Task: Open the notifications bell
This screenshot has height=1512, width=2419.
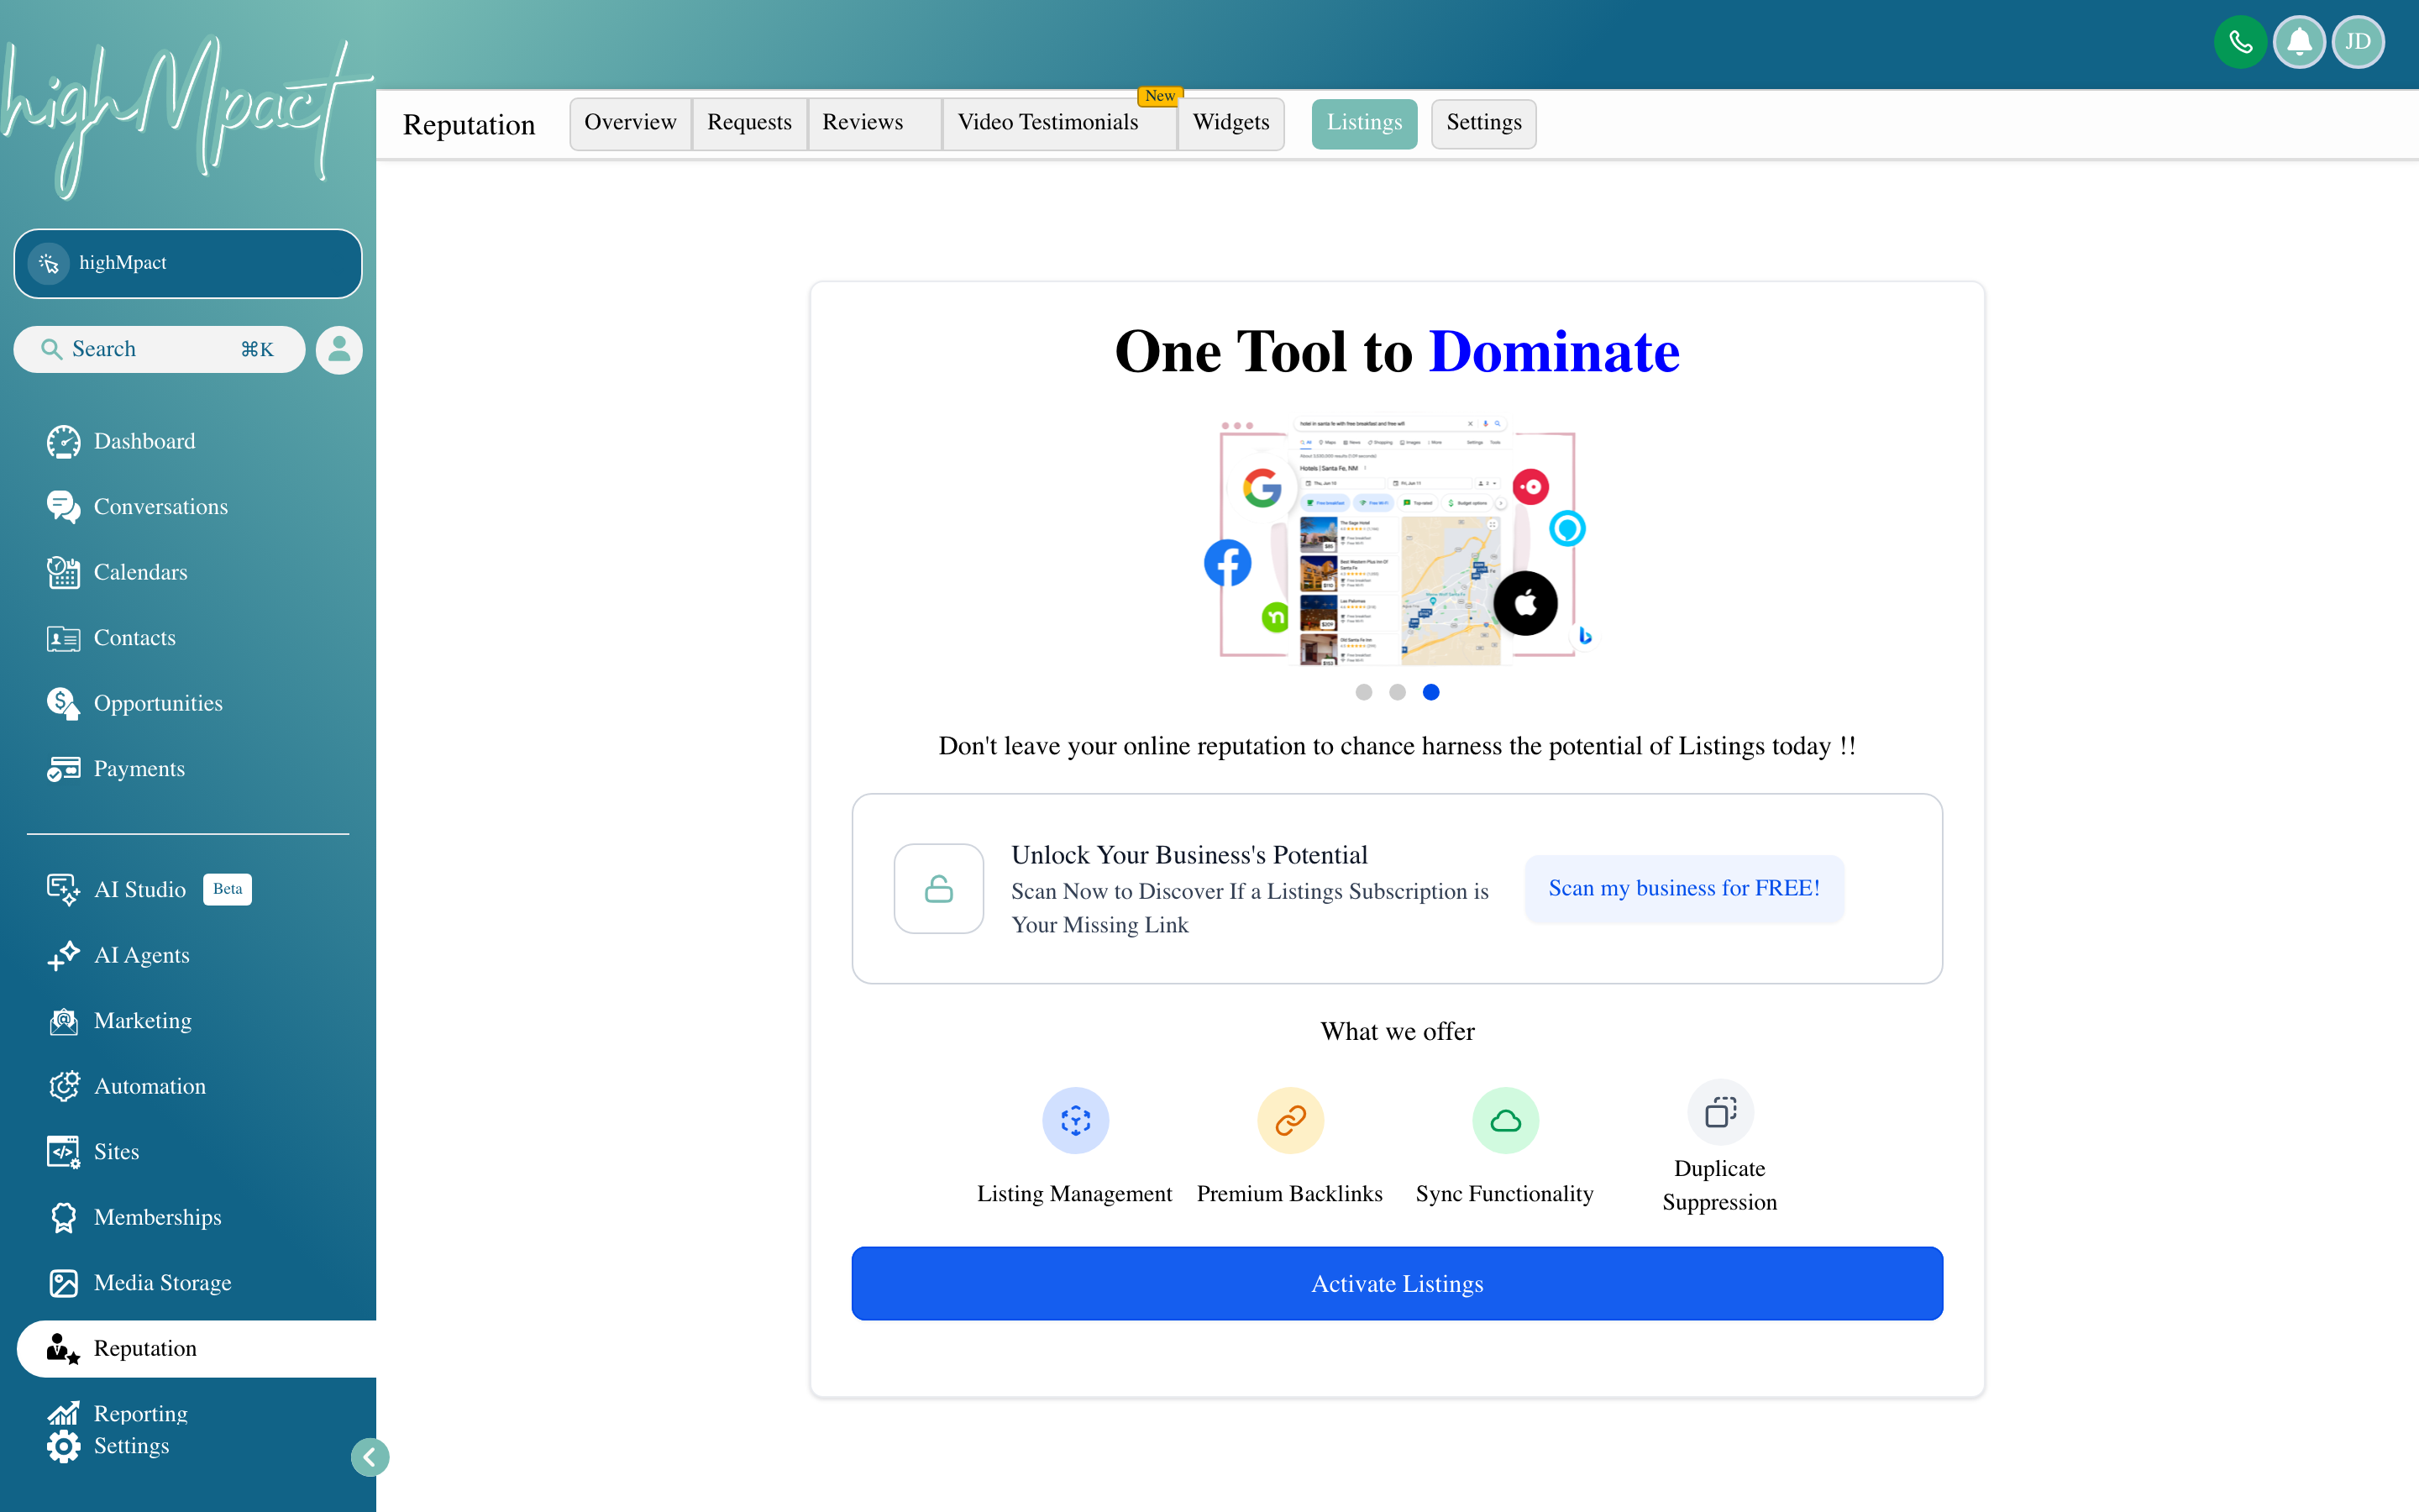Action: tap(2299, 42)
